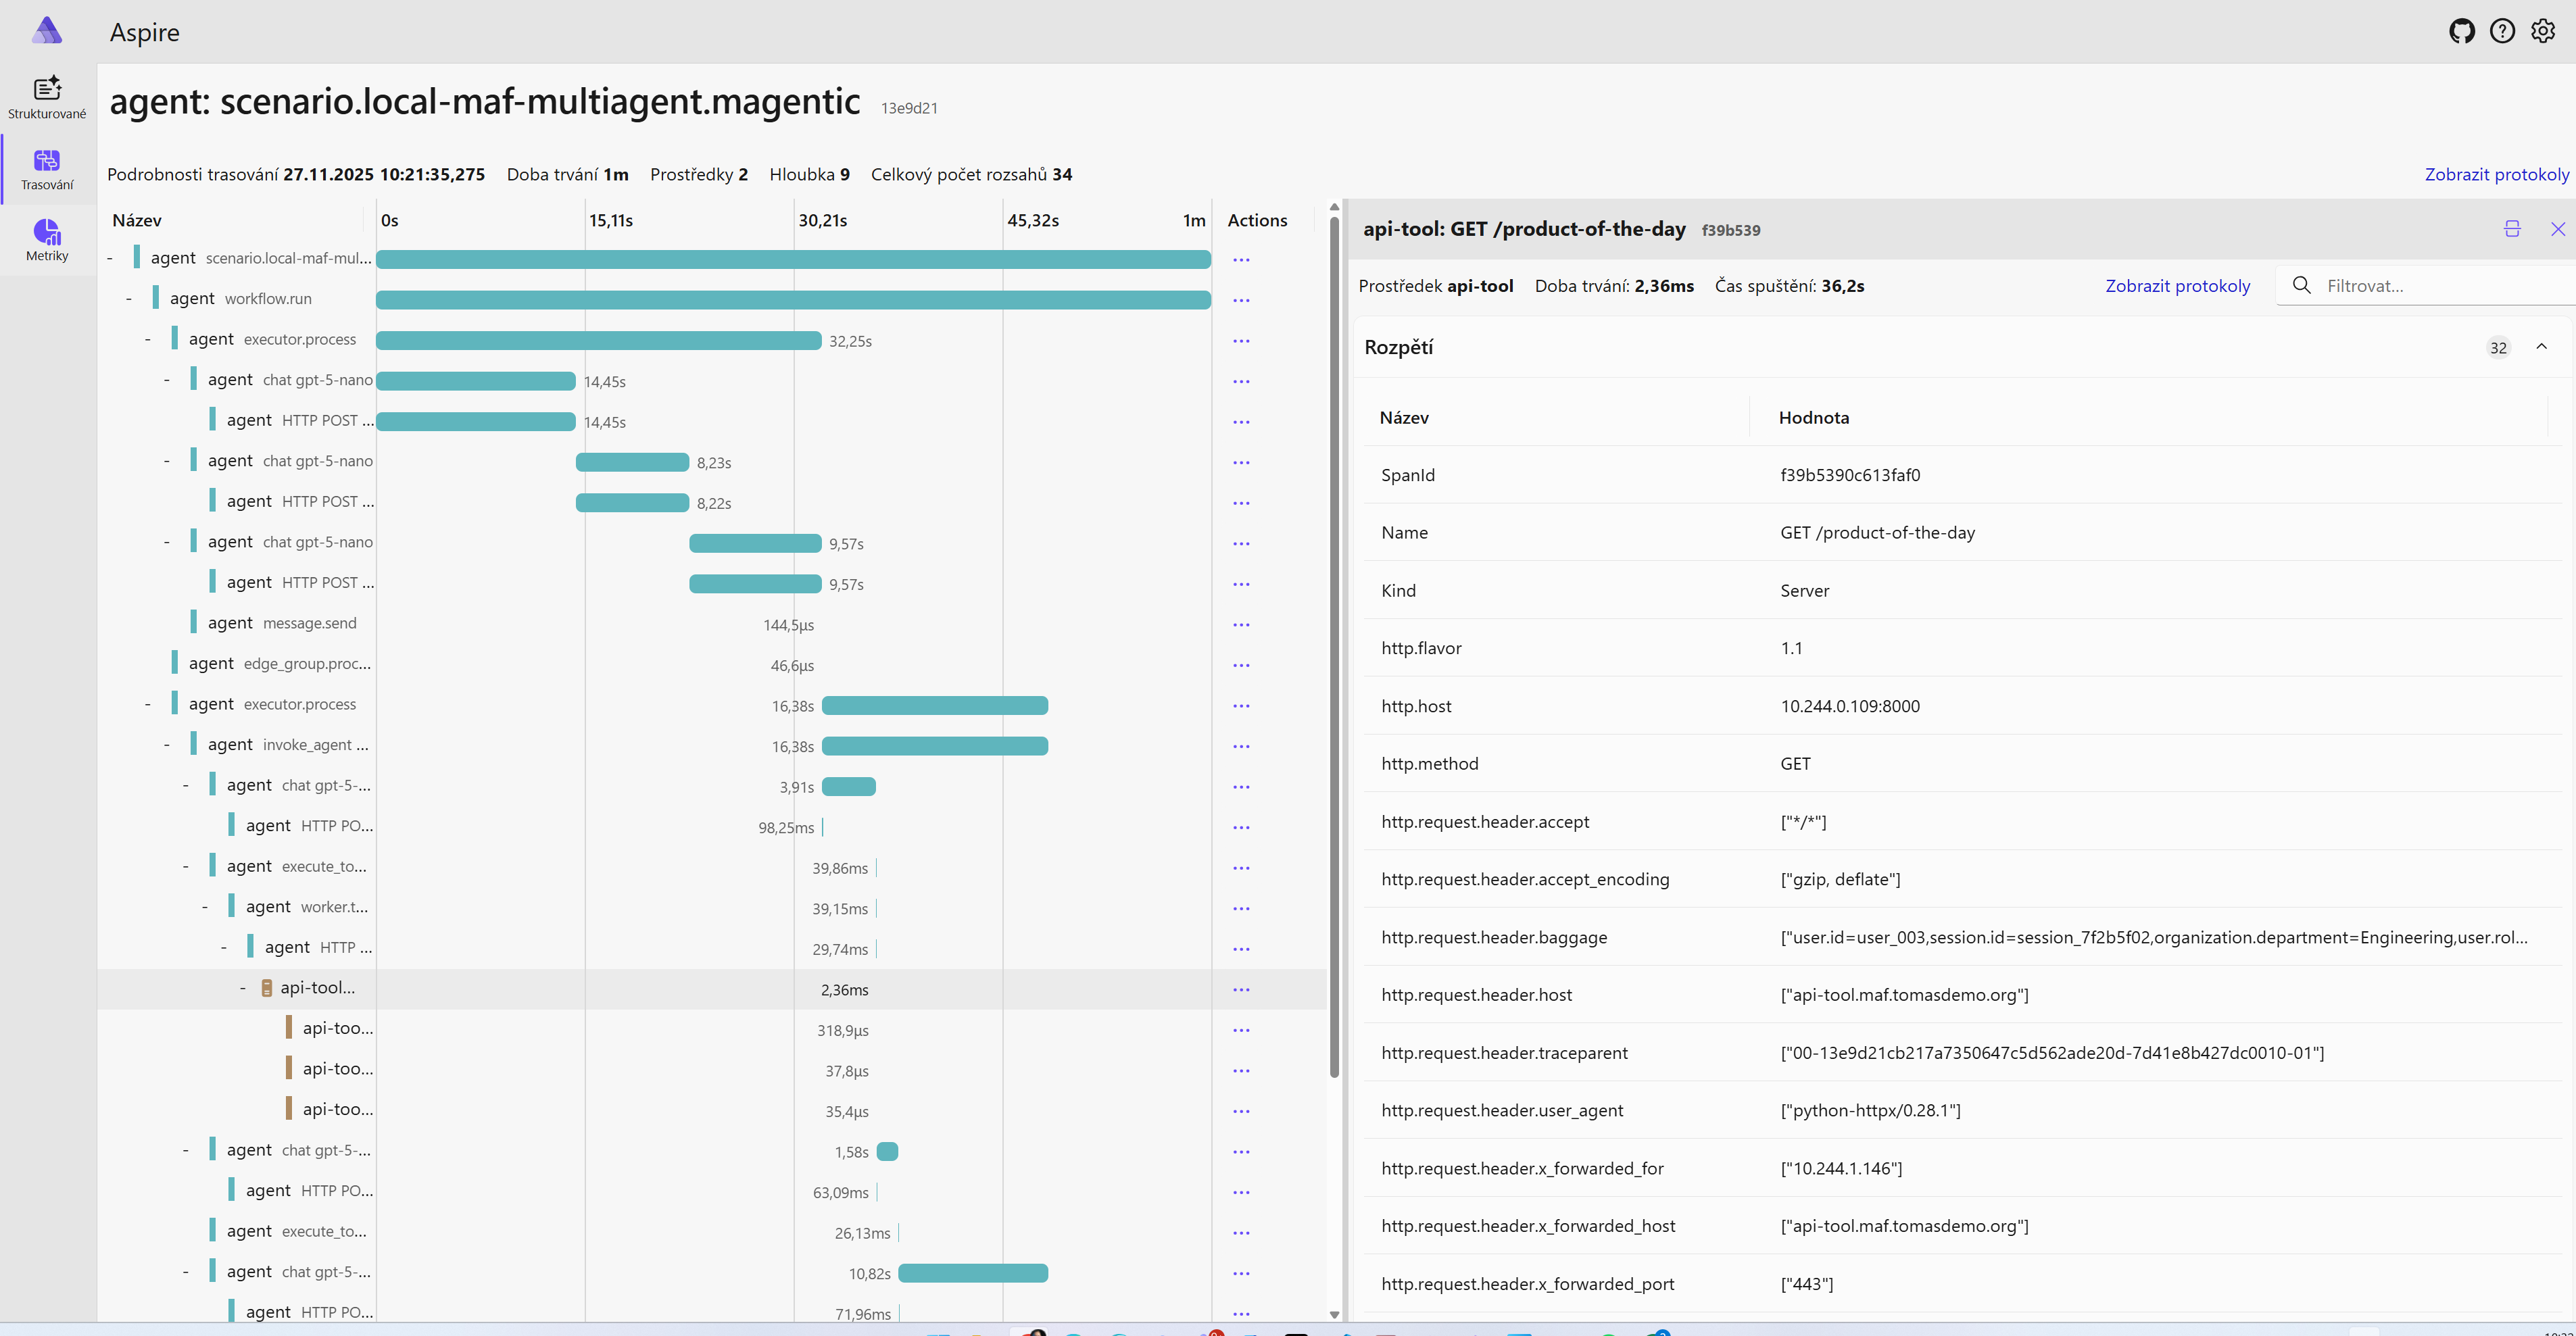The width and height of the screenshot is (2576, 1336).
Task: Toggle the span details panel split orientation
Action: point(2512,229)
